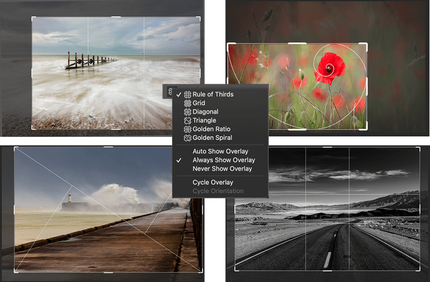
Task: Click the bottom-left crop corner on the seascape
Action: (33, 127)
